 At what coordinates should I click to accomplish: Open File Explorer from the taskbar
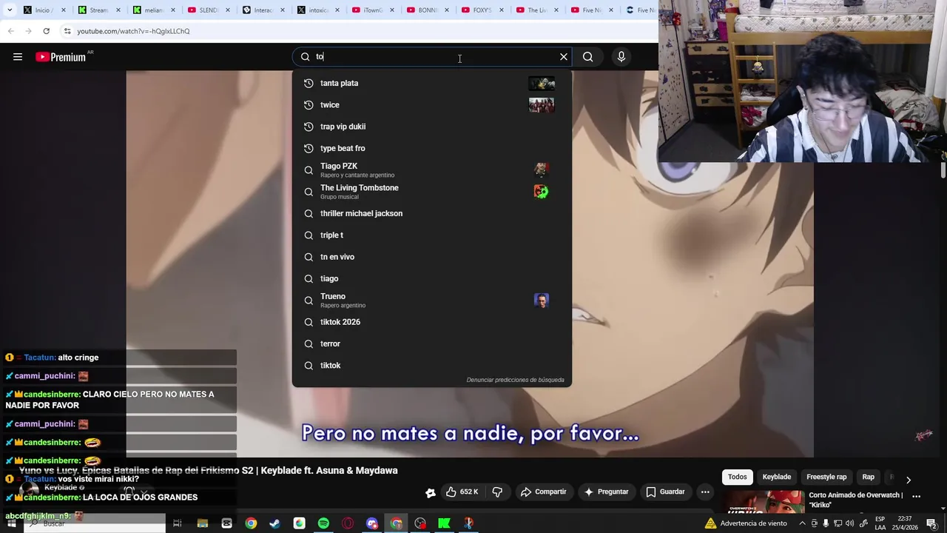tap(202, 523)
